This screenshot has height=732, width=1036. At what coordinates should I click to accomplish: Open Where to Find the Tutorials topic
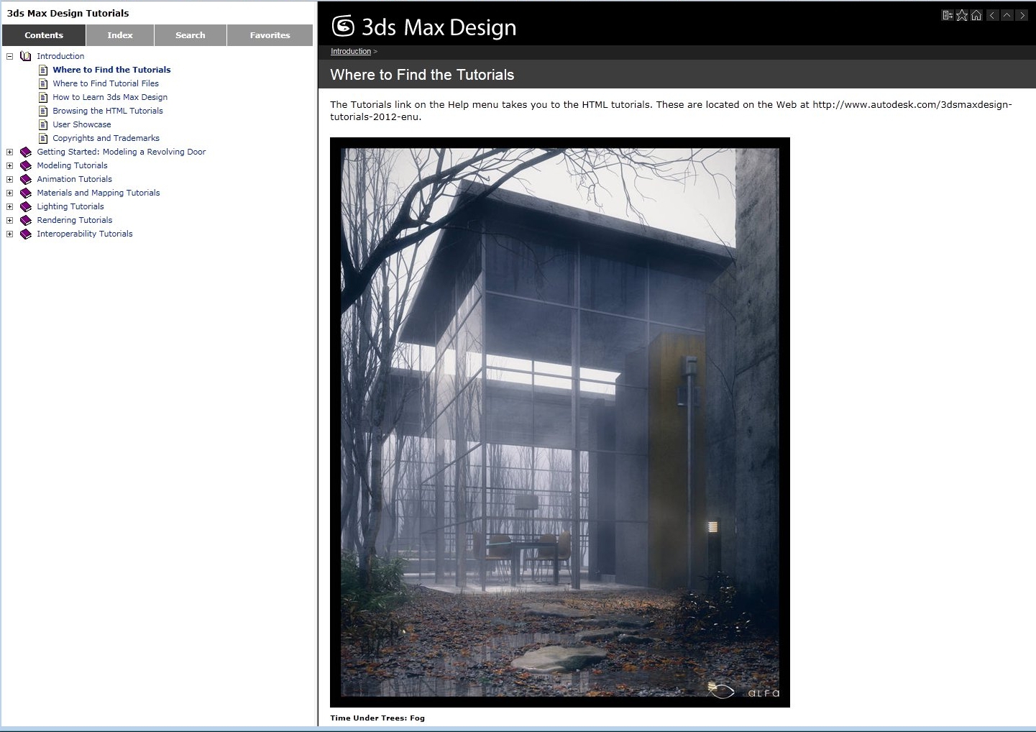111,70
